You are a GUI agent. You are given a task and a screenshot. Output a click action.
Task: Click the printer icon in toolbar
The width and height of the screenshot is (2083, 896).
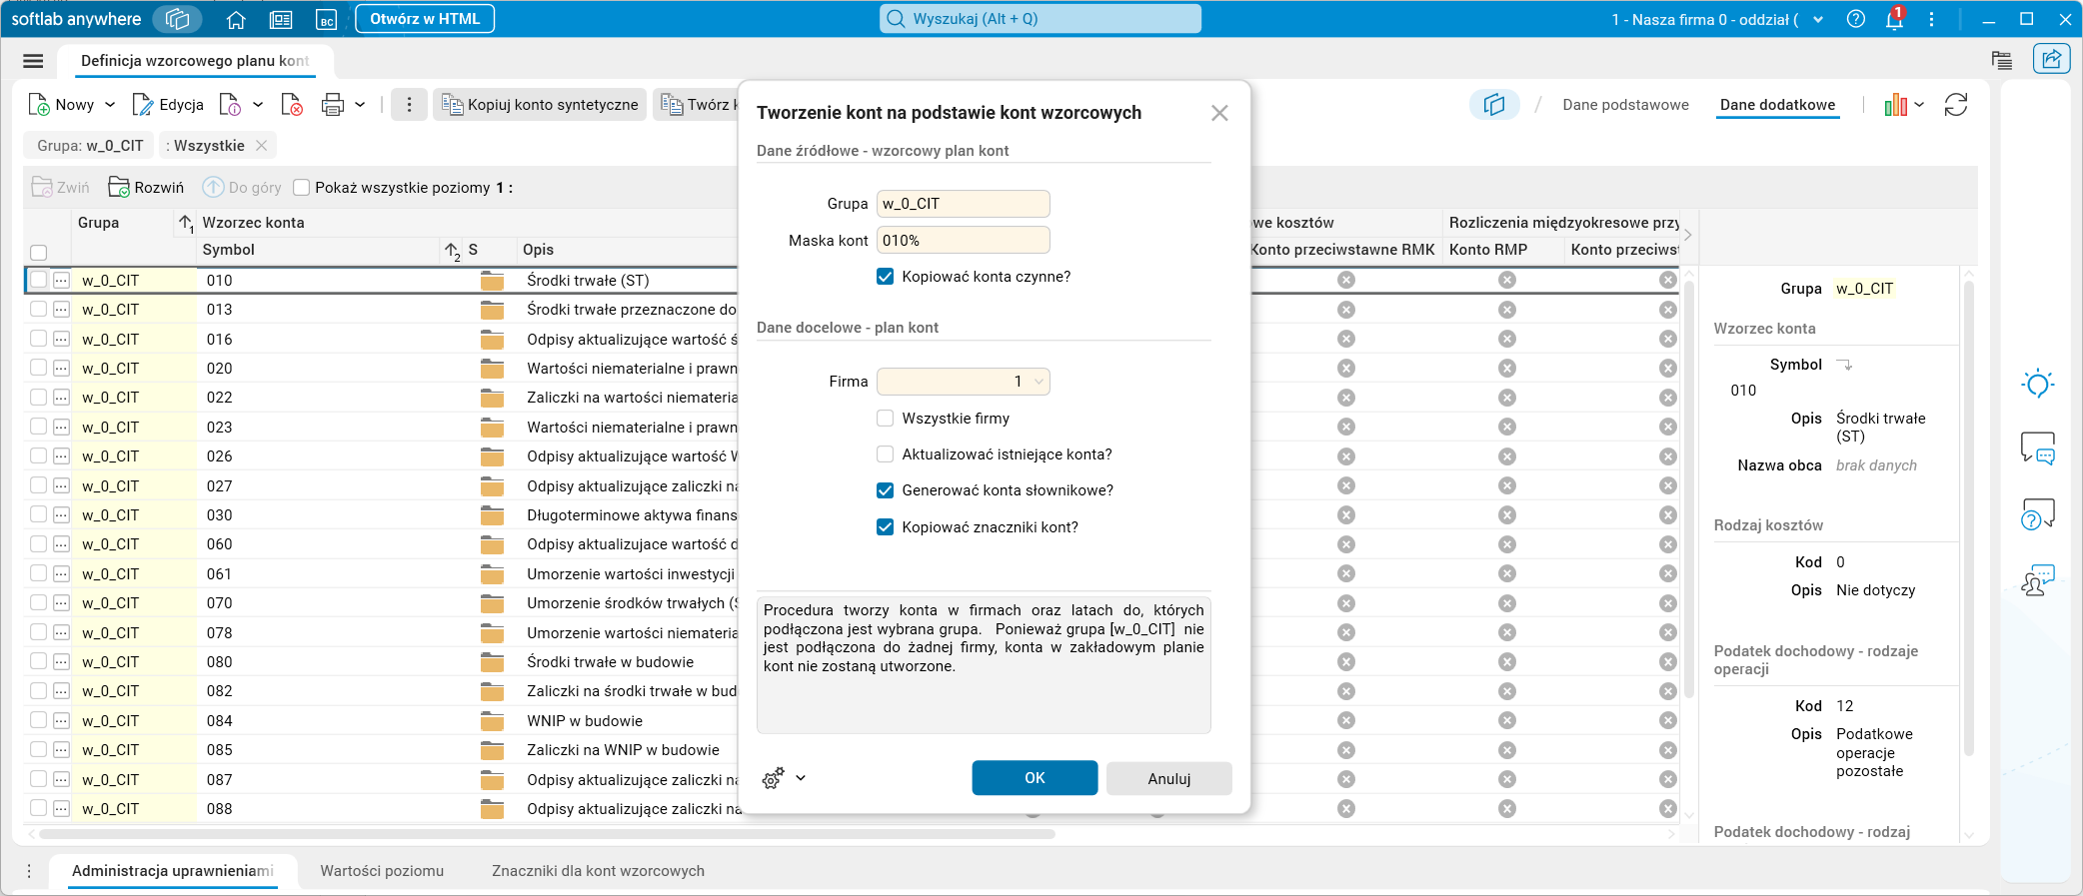tap(333, 105)
